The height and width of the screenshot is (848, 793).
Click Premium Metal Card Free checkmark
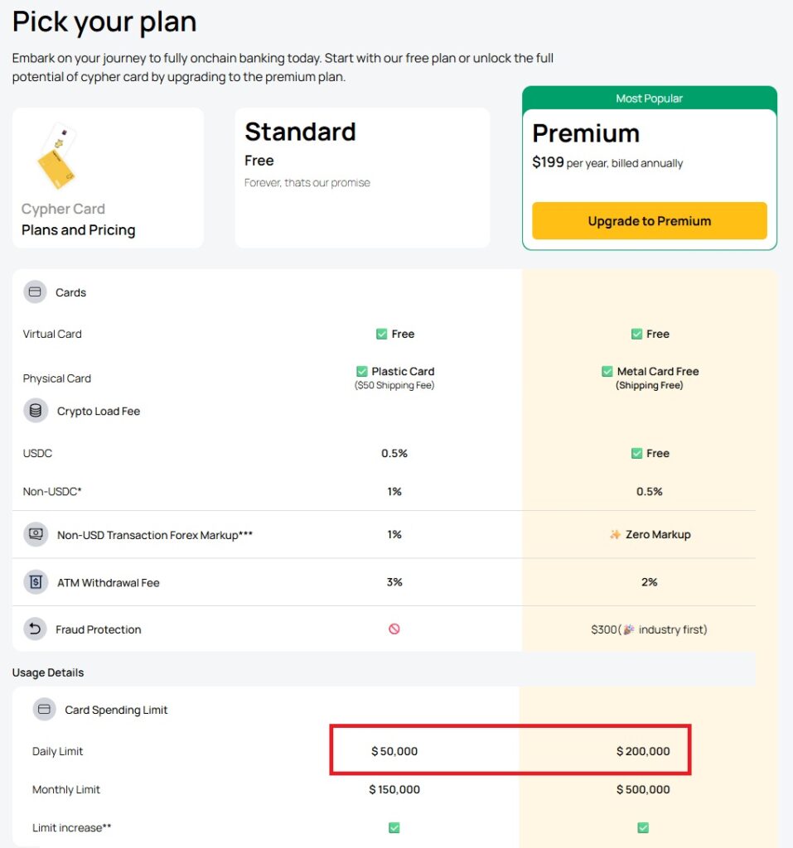tap(607, 372)
